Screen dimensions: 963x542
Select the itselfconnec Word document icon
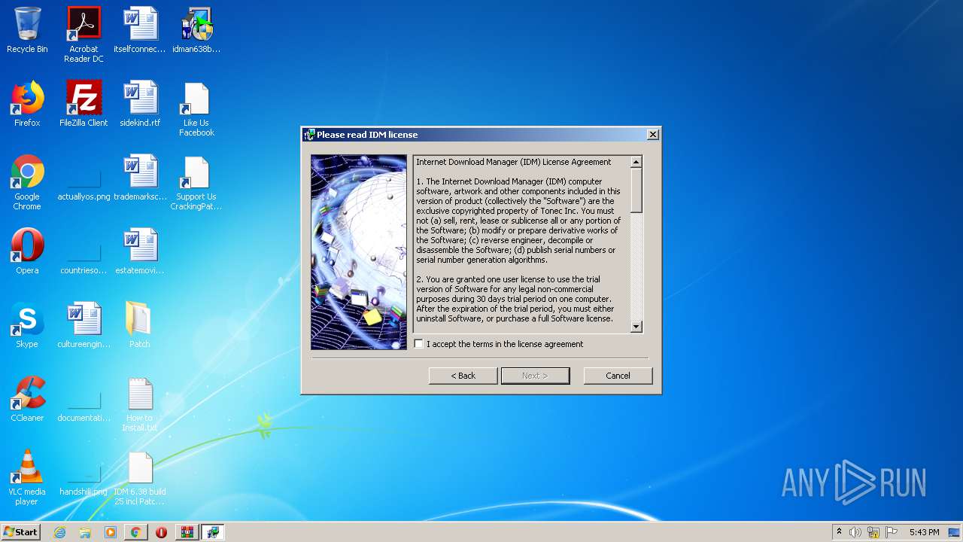140,31
